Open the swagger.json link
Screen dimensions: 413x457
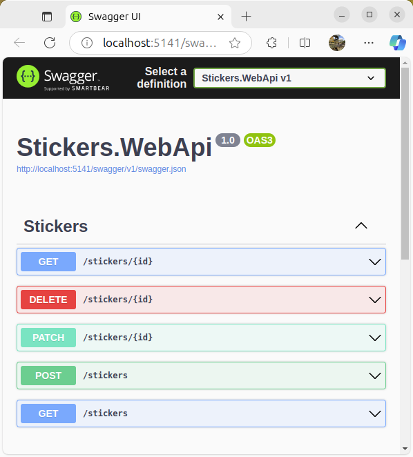(102, 169)
